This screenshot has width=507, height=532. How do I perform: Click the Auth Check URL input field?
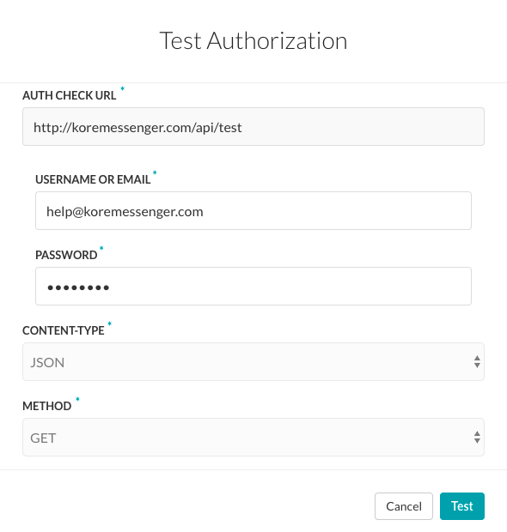tap(253, 126)
